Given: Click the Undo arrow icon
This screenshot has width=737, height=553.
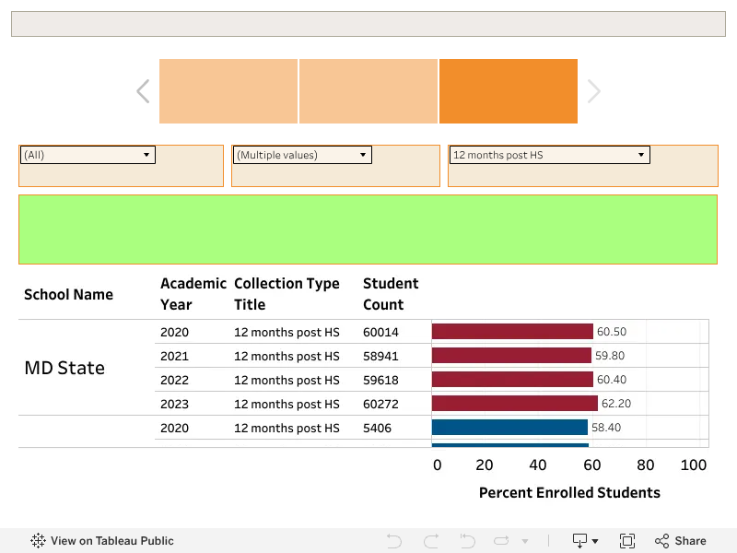Looking at the screenshot, I should 394,541.
